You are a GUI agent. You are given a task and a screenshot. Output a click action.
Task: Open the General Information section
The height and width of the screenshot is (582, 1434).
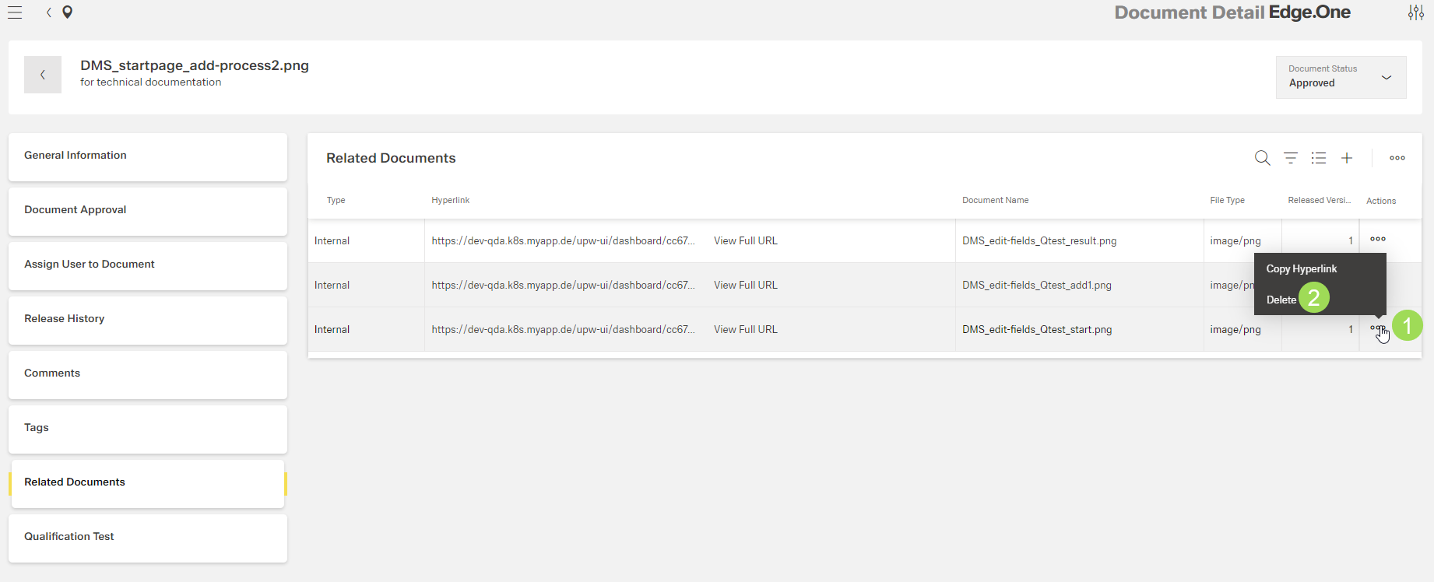point(148,156)
